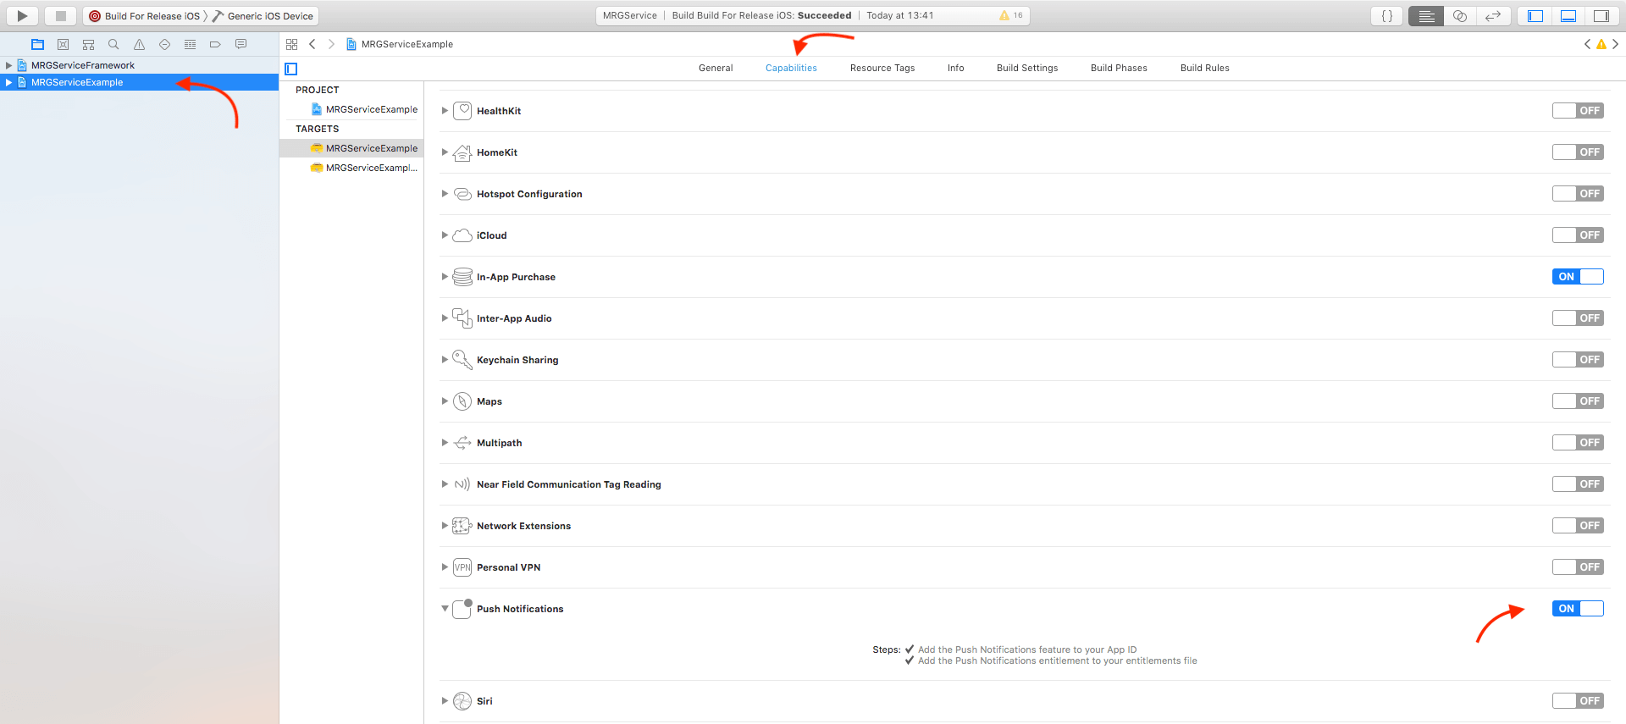Expand the Siri section
Image resolution: width=1626 pixels, height=724 pixels.
tap(445, 700)
